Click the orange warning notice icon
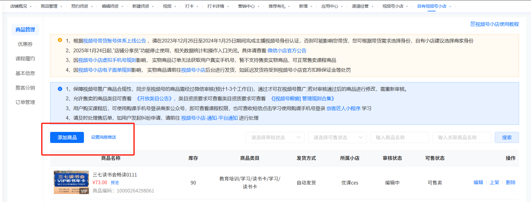This screenshot has width=531, height=202. [60, 40]
